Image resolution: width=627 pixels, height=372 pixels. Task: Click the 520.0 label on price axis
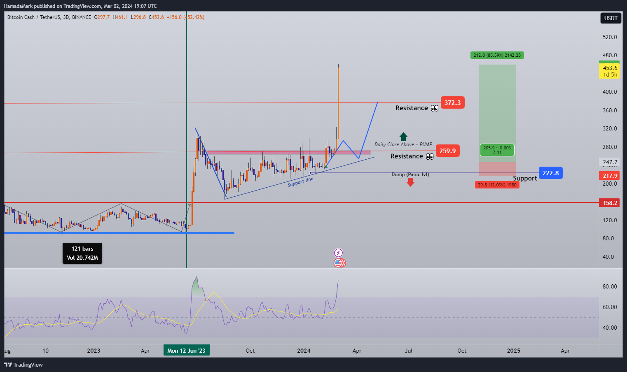pyautogui.click(x=610, y=37)
